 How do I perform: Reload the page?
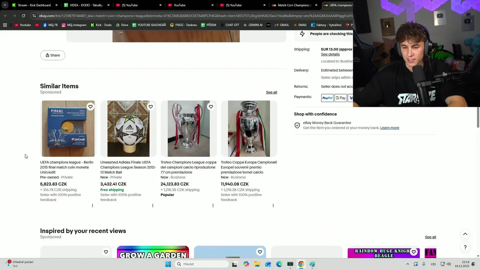(x=23, y=16)
